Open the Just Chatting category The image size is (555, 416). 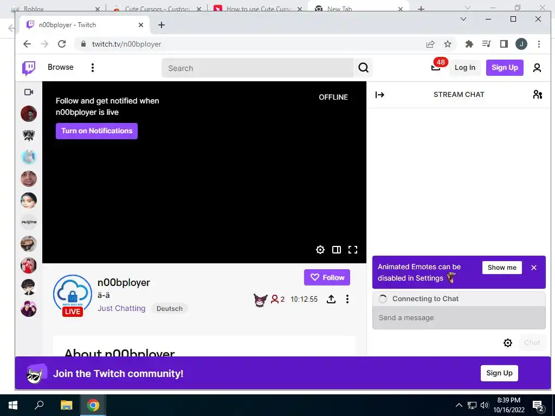coord(121,308)
